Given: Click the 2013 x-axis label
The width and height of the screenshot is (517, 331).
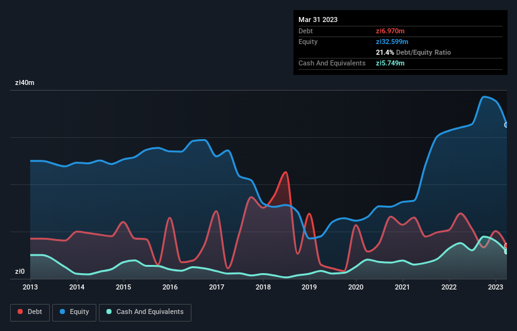Looking at the screenshot, I should tap(30, 287).
